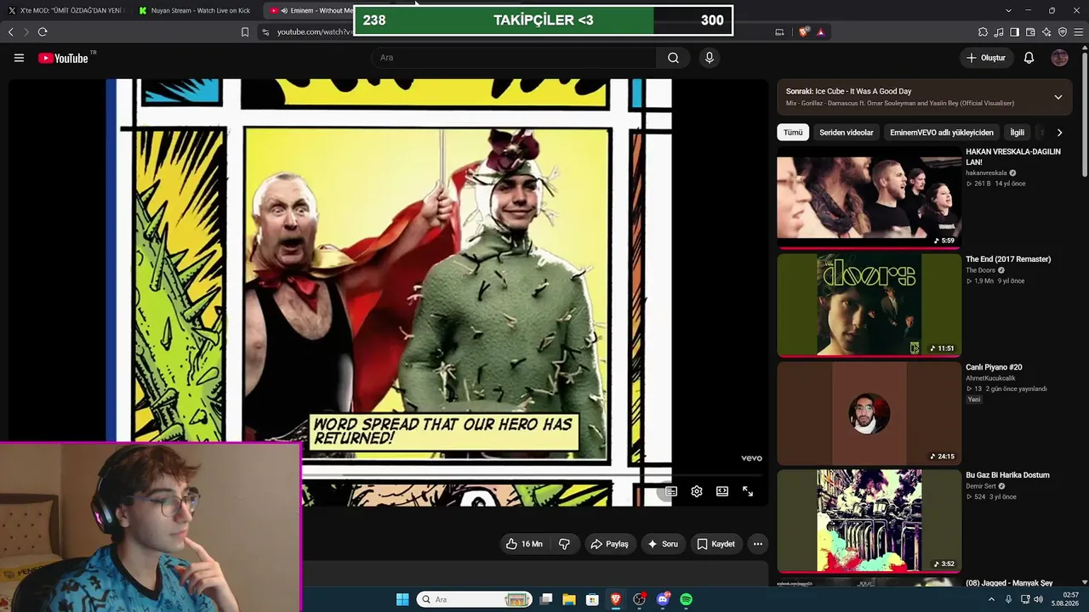Open The End (2017 Remaster) title
The image size is (1089, 612).
coord(1008,259)
